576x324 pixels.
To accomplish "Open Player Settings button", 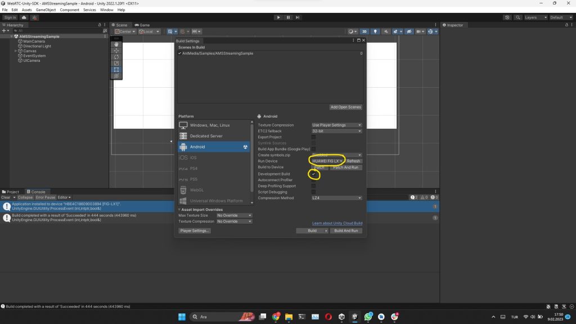I will pyautogui.click(x=194, y=231).
